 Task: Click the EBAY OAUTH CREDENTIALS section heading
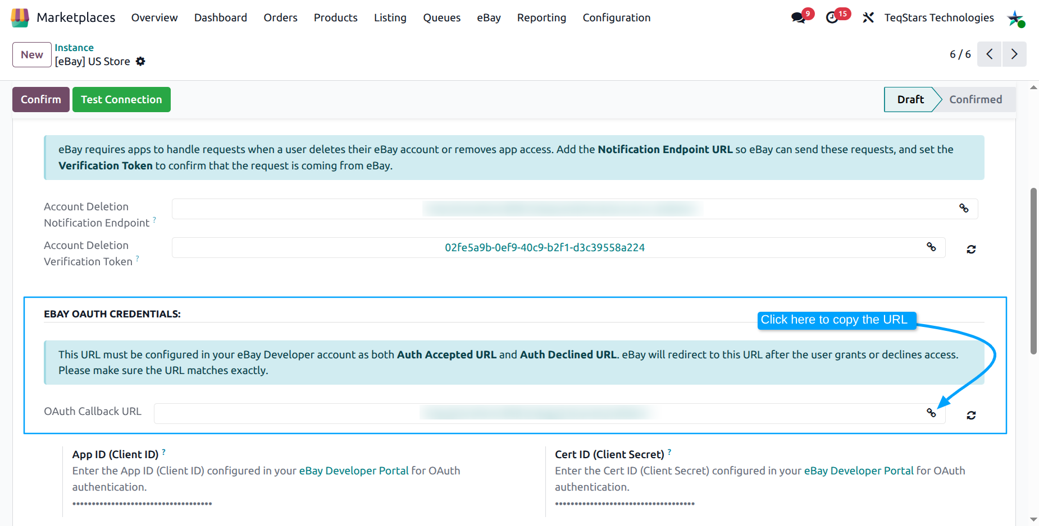click(x=112, y=314)
